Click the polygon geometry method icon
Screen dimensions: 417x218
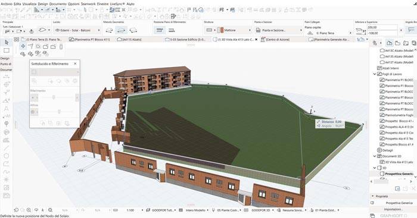point(109,30)
